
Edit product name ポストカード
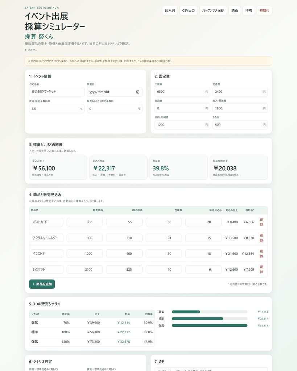pos(47,222)
